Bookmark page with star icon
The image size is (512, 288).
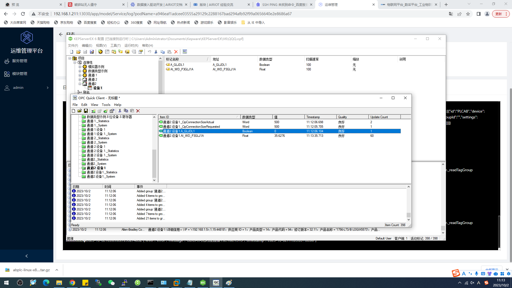pyautogui.click(x=468, y=14)
